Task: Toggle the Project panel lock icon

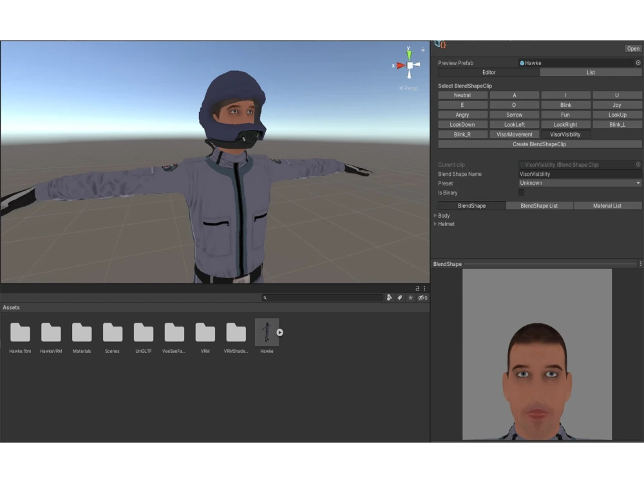Action: 417,289
